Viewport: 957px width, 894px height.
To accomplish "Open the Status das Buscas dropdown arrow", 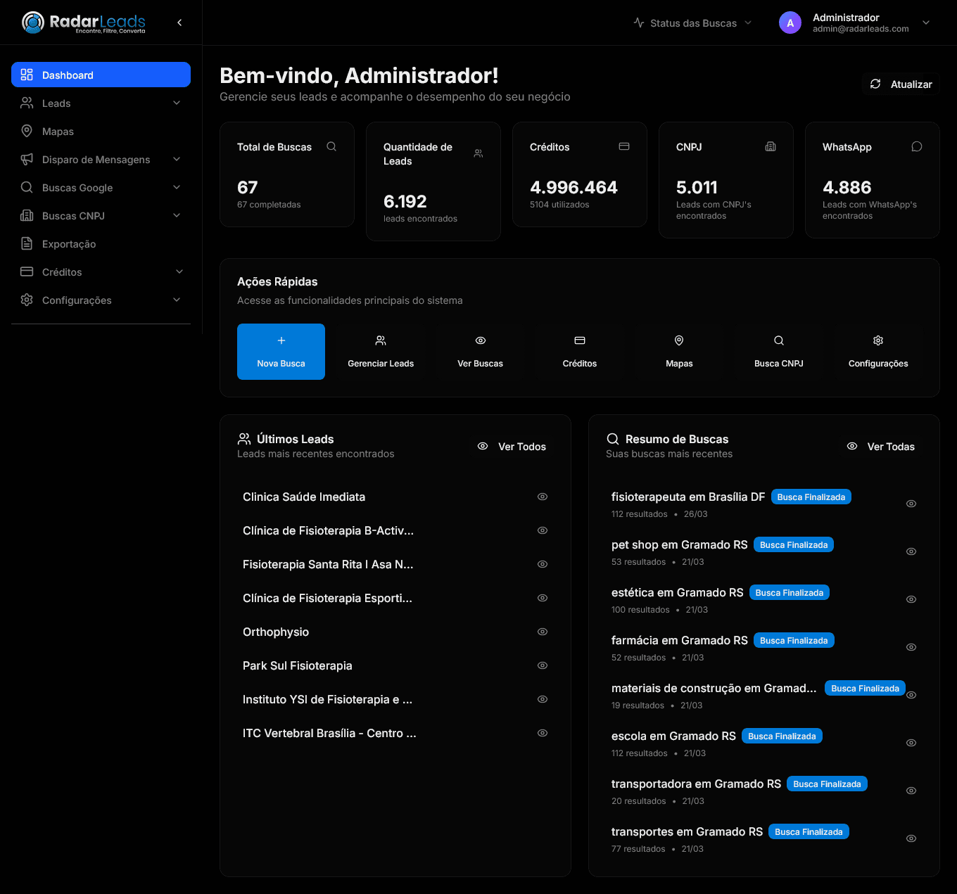I will [x=748, y=23].
